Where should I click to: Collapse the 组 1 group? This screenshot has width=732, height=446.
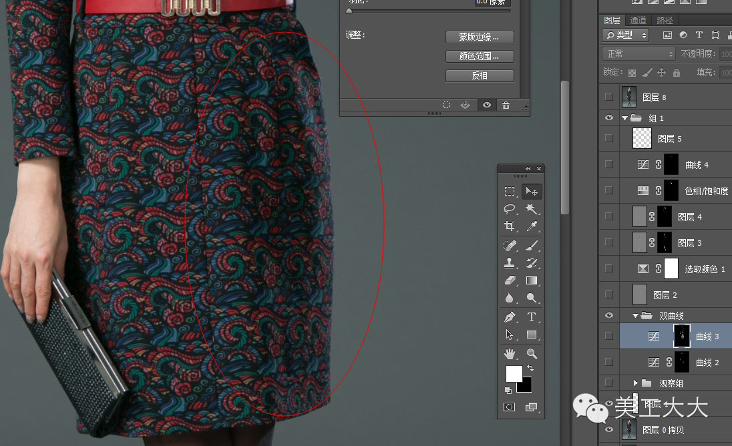coord(624,118)
